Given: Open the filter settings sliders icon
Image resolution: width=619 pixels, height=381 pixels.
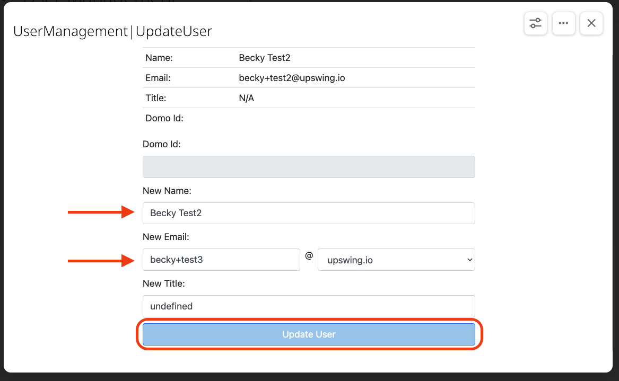Looking at the screenshot, I should click(x=535, y=23).
